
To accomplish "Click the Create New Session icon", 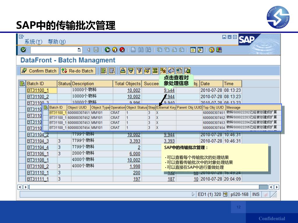I will (193, 50).
